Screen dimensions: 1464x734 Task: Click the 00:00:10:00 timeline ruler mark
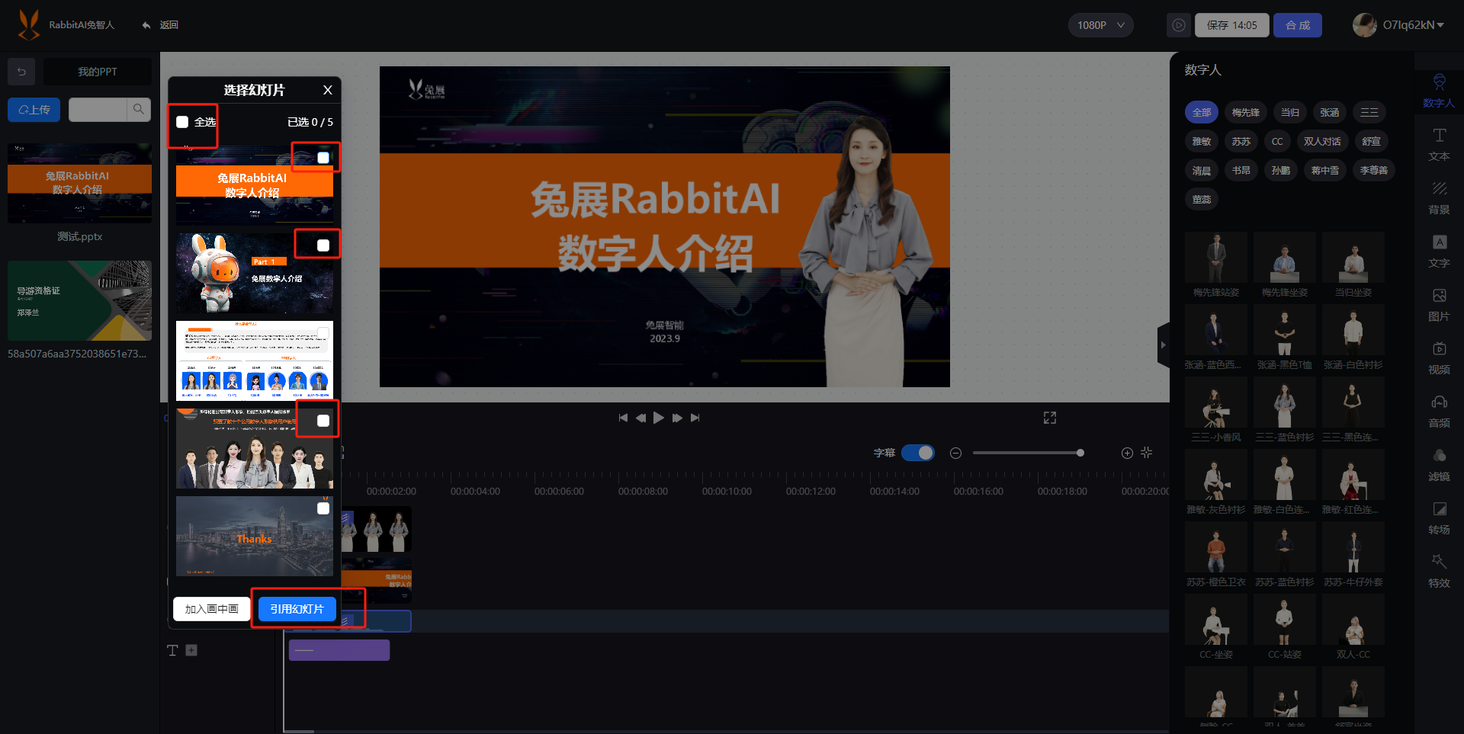point(727,492)
